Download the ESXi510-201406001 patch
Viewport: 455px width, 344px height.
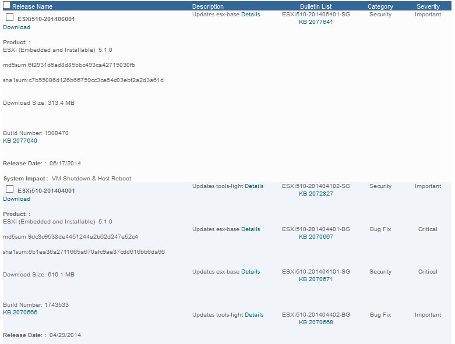(16, 27)
